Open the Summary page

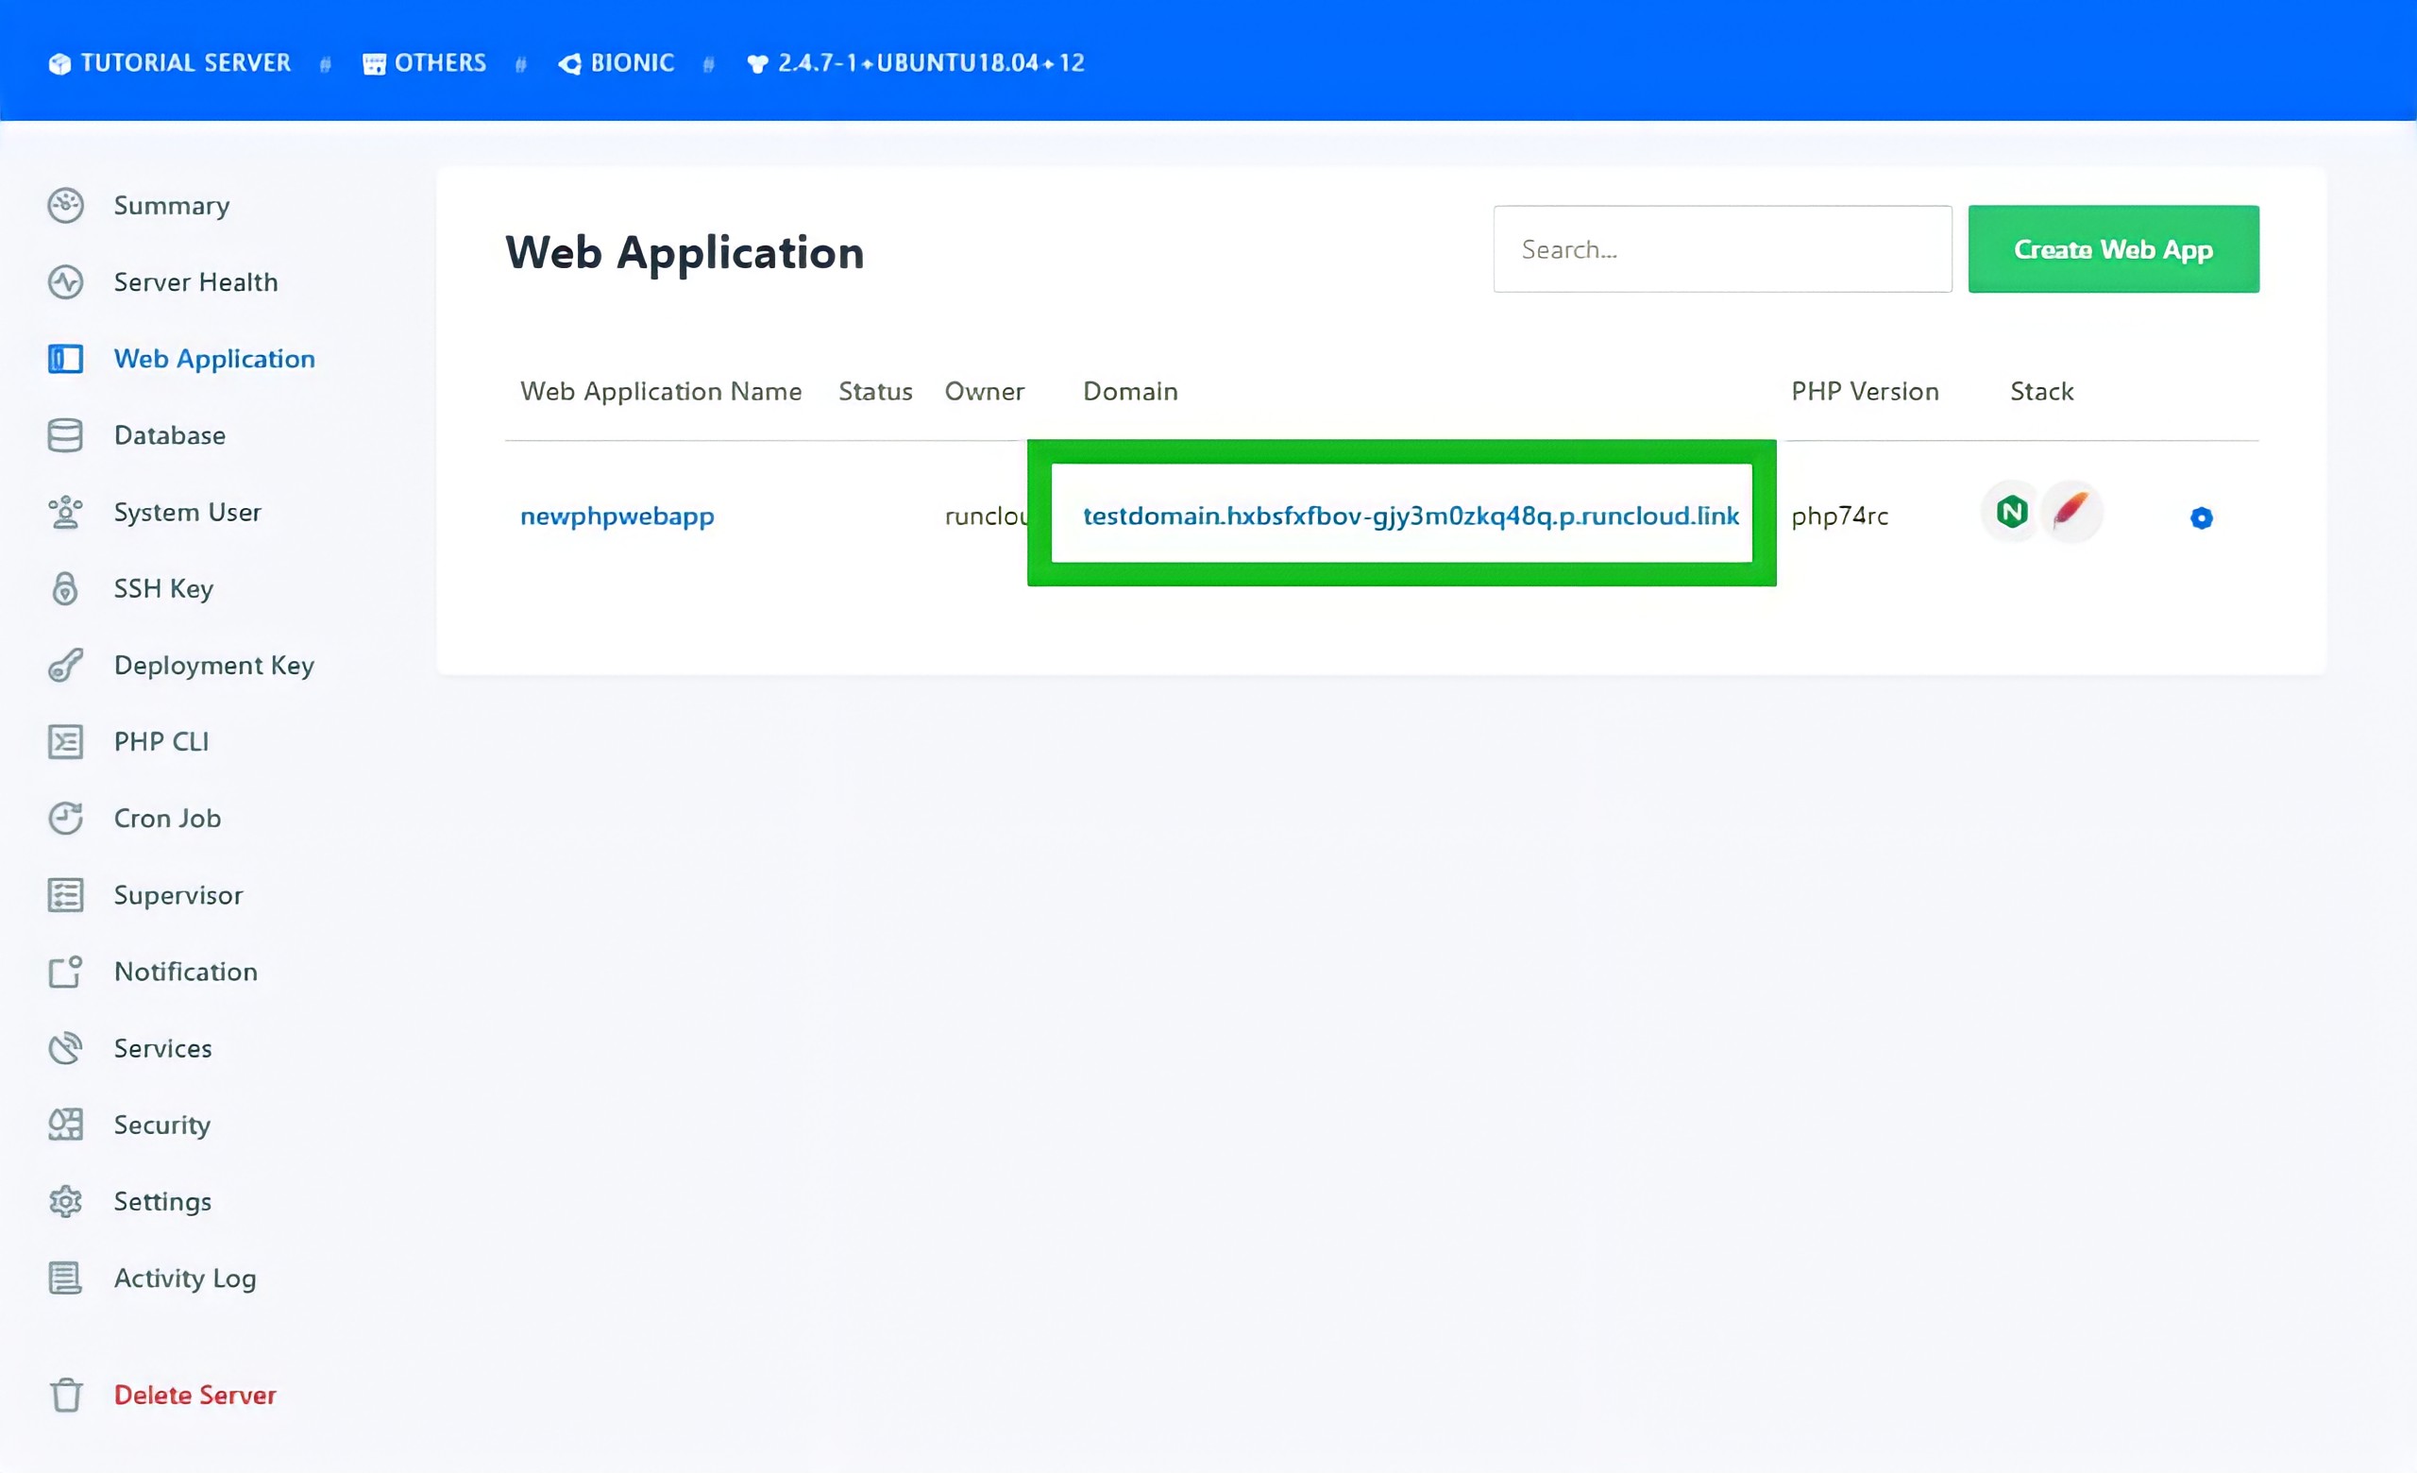tap(172, 205)
